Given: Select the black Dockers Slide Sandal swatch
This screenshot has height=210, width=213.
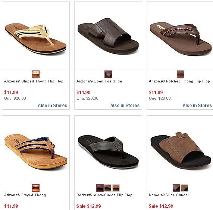Looking at the screenshot, I should click(x=176, y=188).
